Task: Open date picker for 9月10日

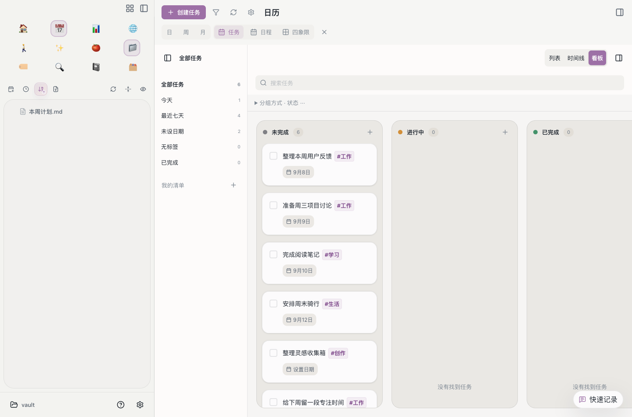Action: coord(299,271)
